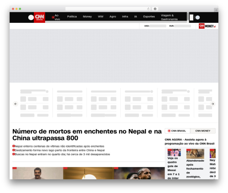
Task: Click the round icon at header far right
Action: [x=197, y=17]
